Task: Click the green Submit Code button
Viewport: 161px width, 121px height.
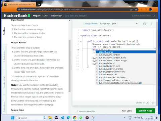Action: [x=146, y=111]
